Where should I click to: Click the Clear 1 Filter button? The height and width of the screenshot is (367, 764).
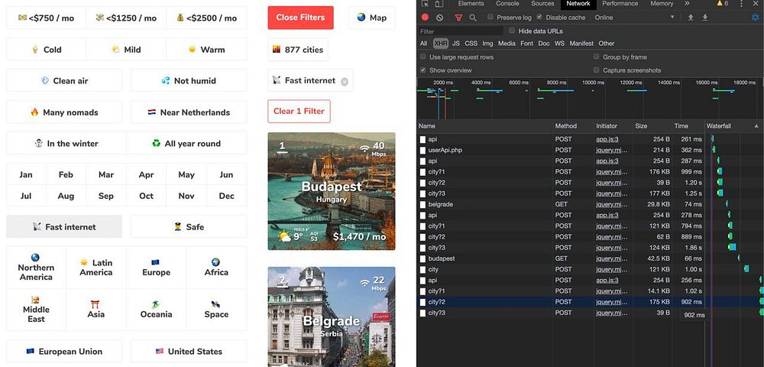(x=299, y=111)
